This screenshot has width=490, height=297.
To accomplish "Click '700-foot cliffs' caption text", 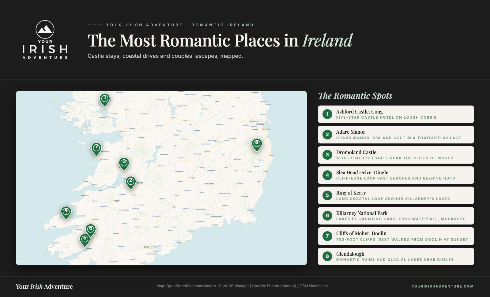I will click(402, 239).
